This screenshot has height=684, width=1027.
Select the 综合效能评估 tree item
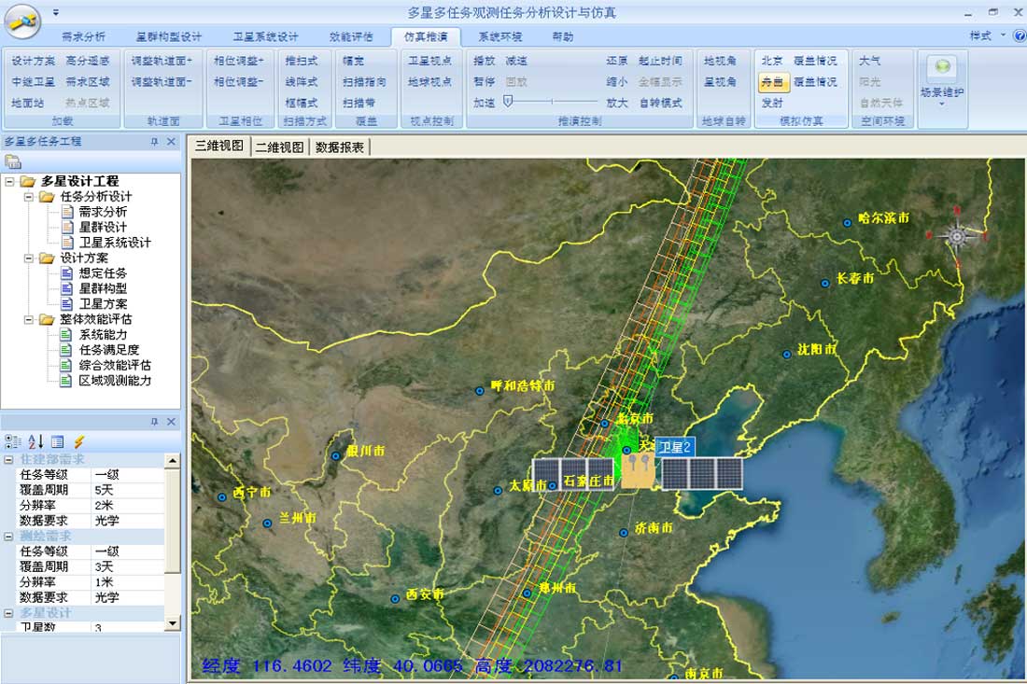click(115, 365)
